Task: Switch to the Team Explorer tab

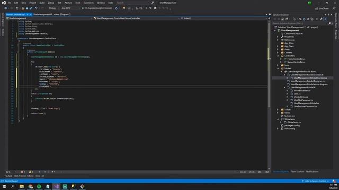Action: pyautogui.click(x=298, y=172)
